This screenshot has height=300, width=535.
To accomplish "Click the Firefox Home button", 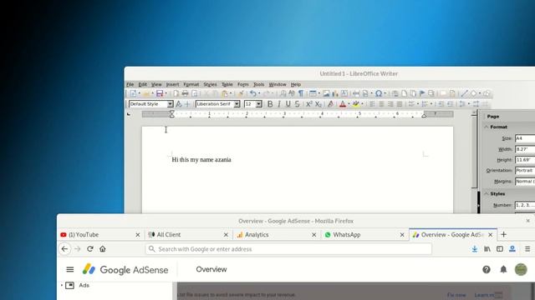I will pos(102,249).
